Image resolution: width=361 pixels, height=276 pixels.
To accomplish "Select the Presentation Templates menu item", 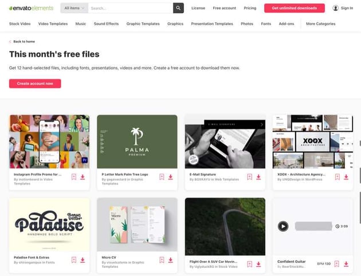I will [212, 24].
